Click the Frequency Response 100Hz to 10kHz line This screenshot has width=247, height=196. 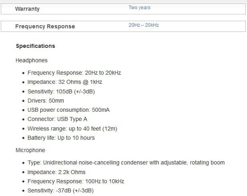[x=76, y=181]
